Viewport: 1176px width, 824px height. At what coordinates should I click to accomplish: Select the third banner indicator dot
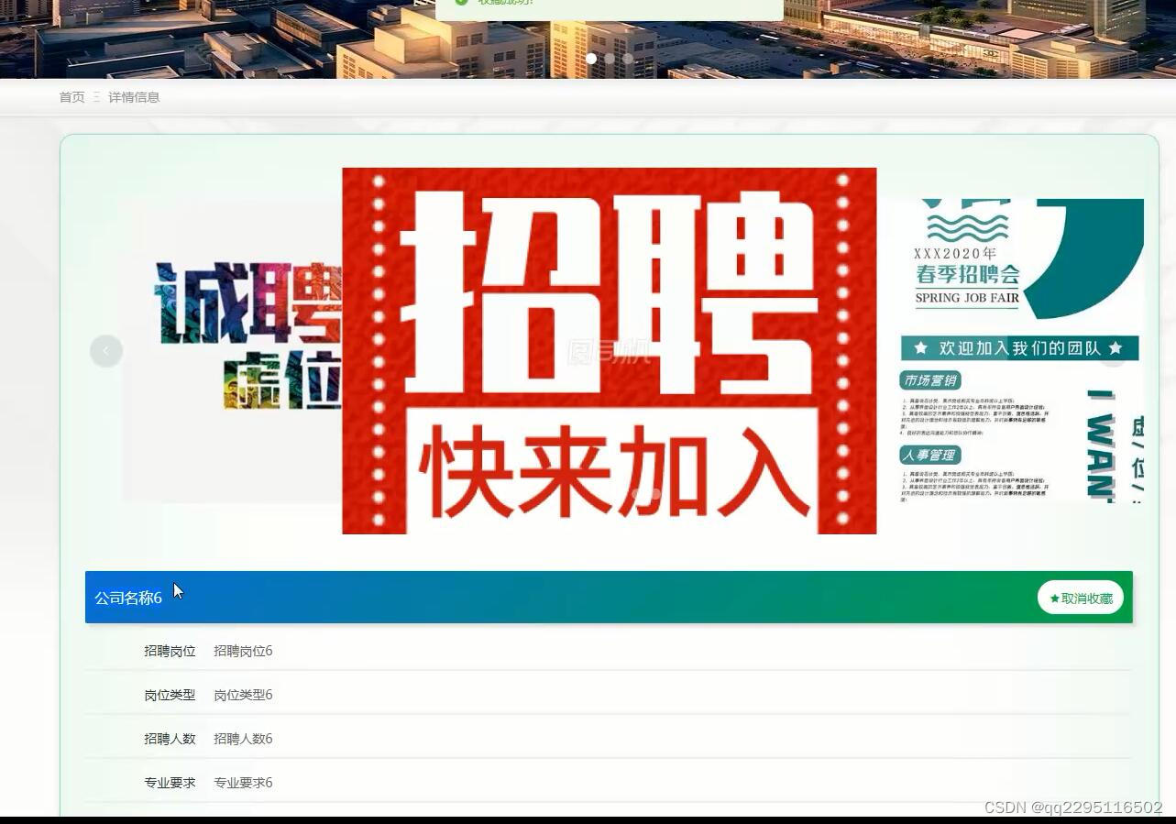(x=628, y=58)
